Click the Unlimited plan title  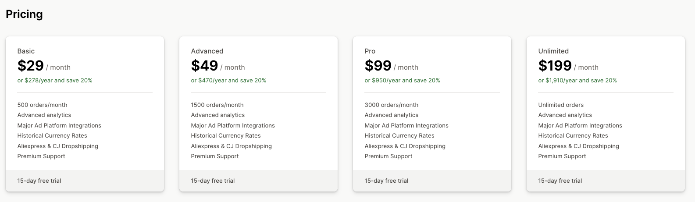pyautogui.click(x=553, y=51)
